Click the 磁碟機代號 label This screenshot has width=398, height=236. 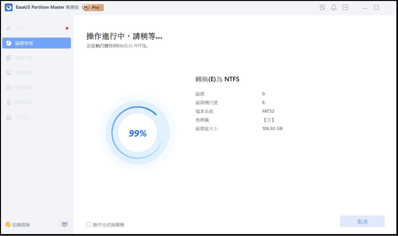206,103
